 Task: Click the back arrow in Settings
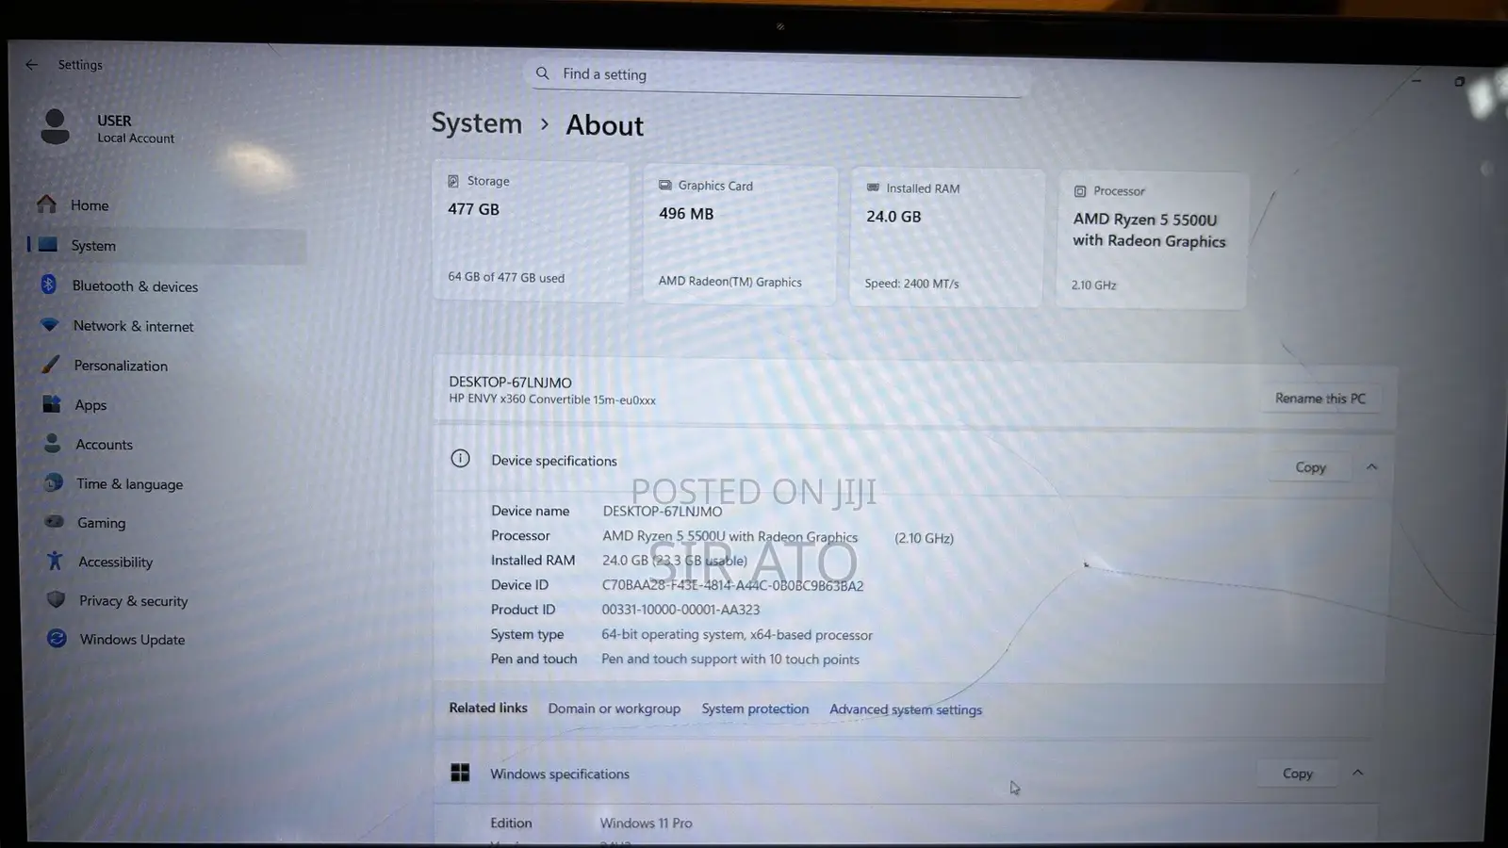click(32, 65)
